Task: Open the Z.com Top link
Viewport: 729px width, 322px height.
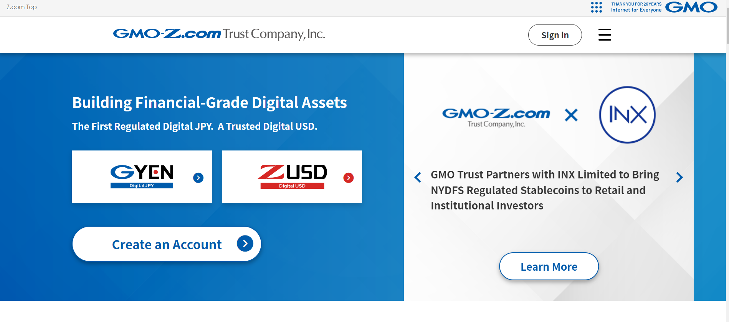Action: 21,7
